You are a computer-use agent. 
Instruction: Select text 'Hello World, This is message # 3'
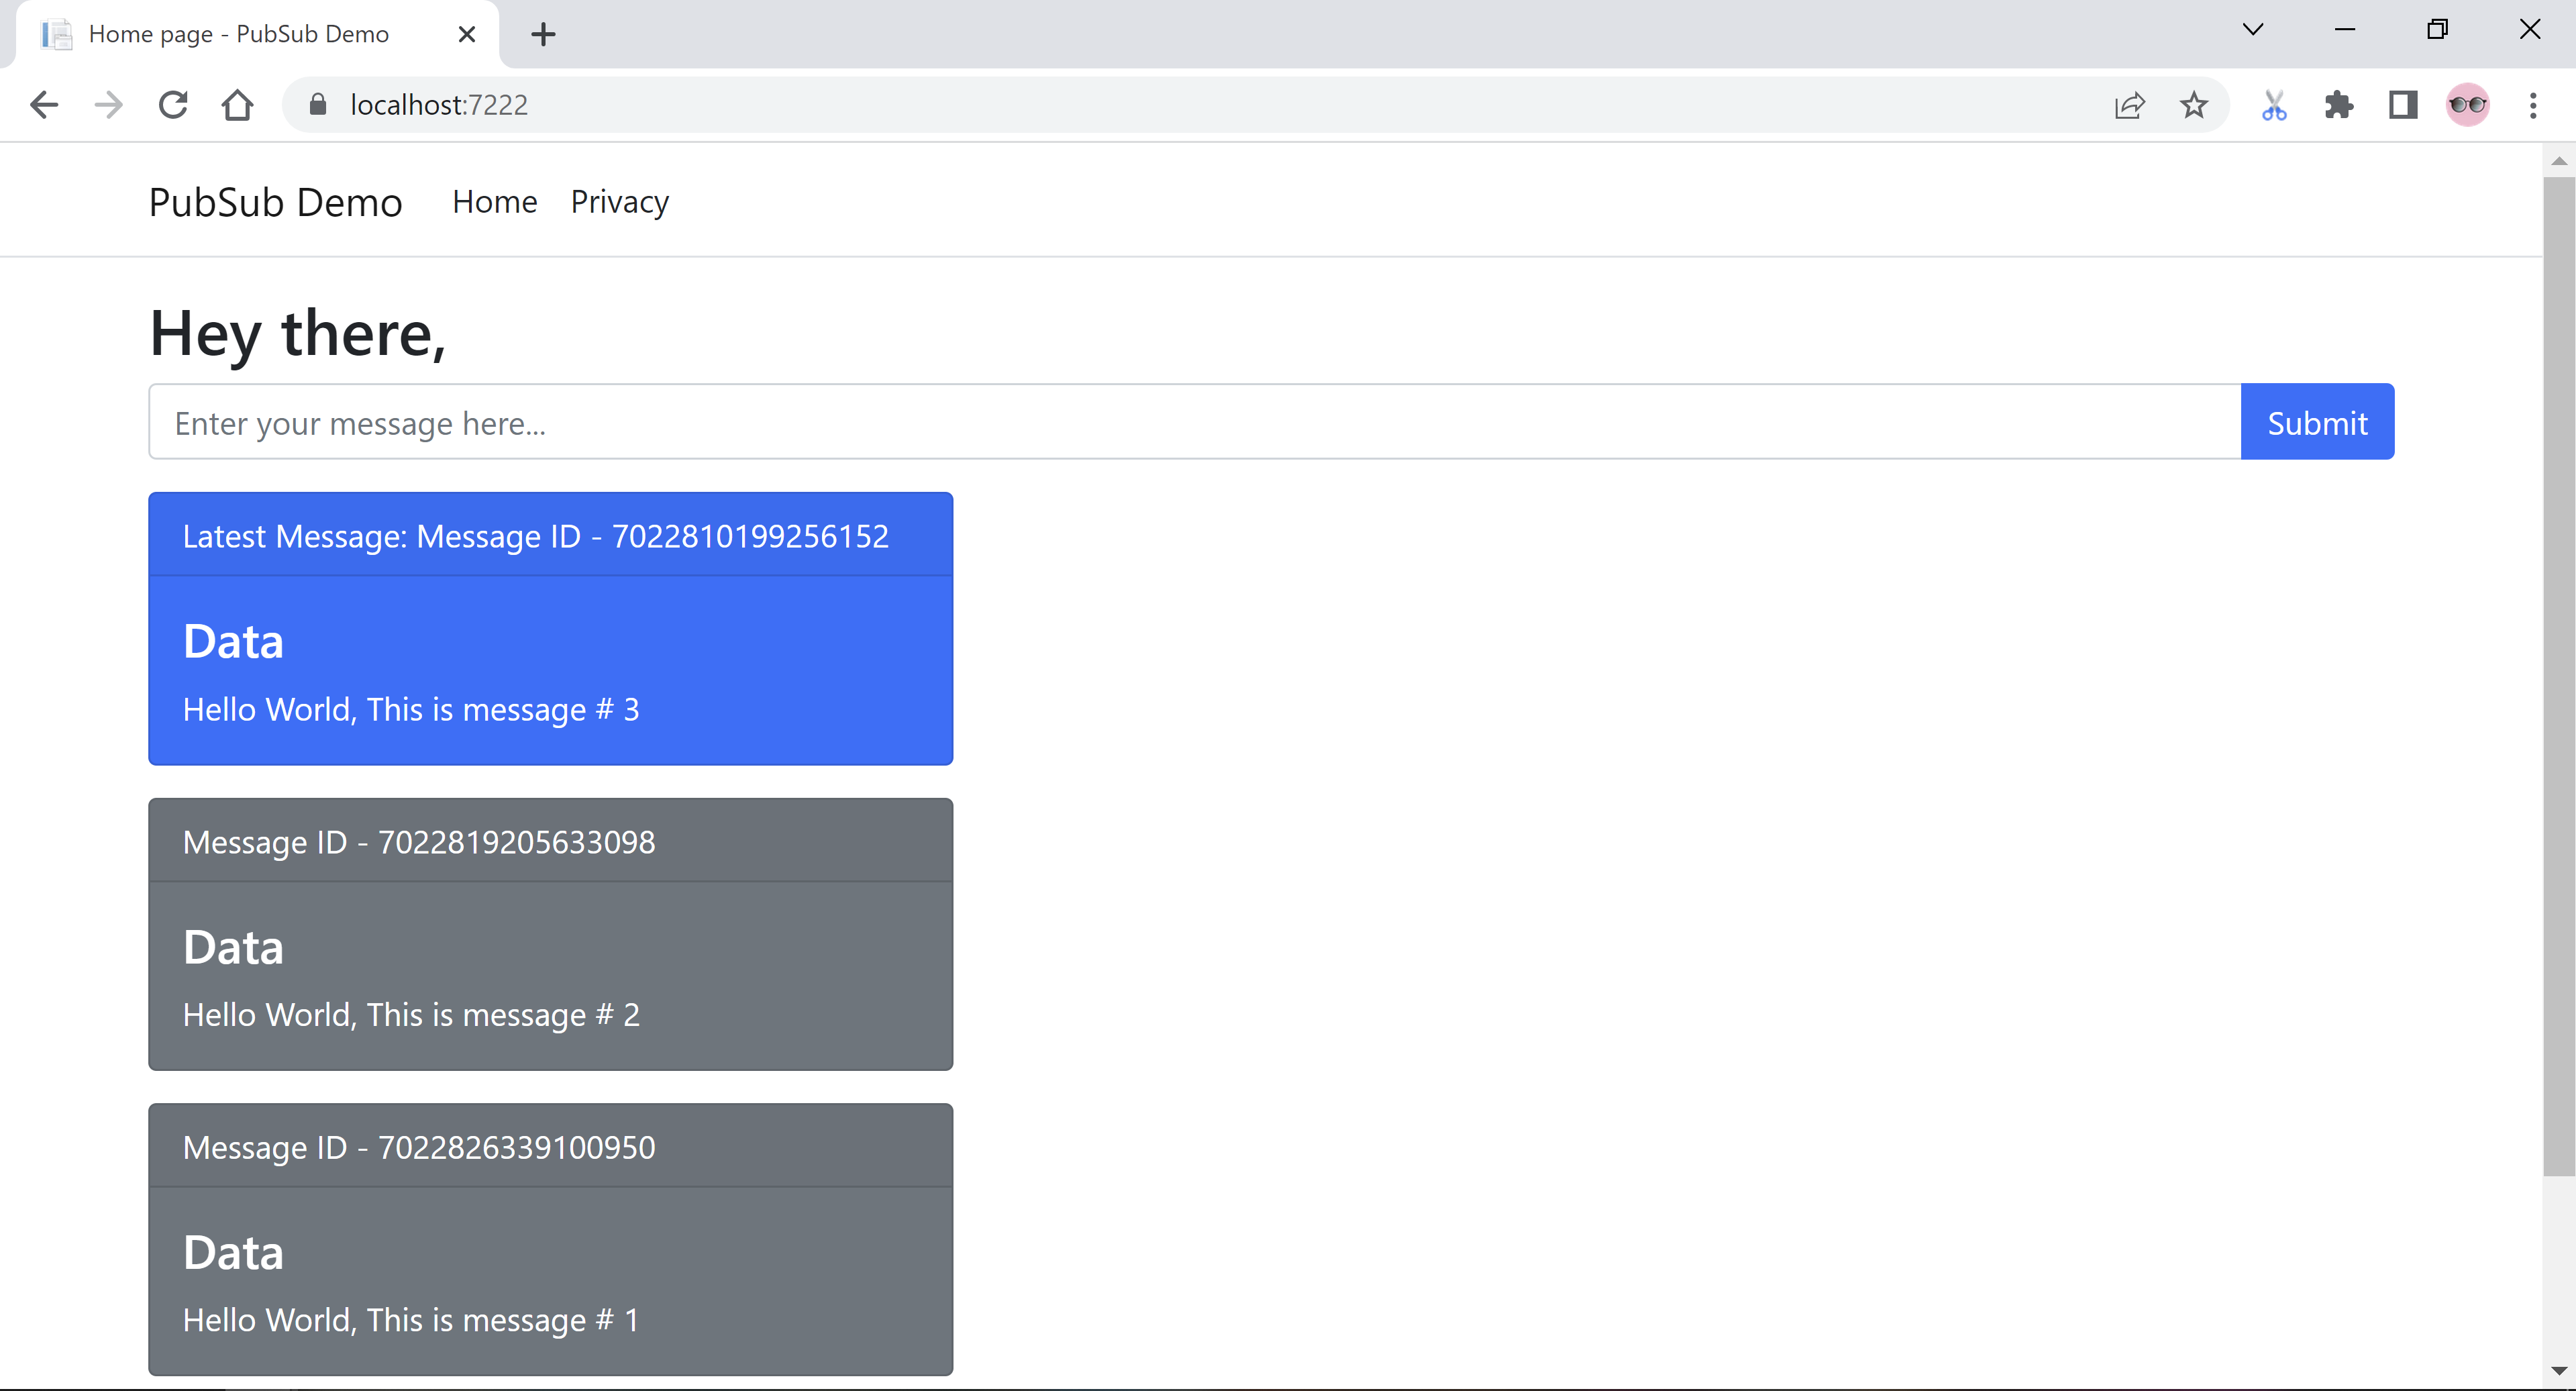click(x=411, y=709)
